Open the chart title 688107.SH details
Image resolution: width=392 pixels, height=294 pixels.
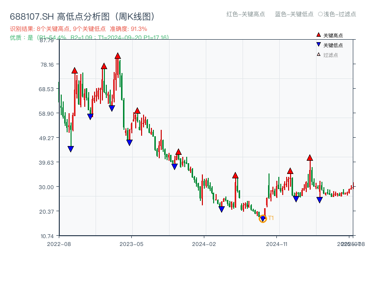pos(29,15)
